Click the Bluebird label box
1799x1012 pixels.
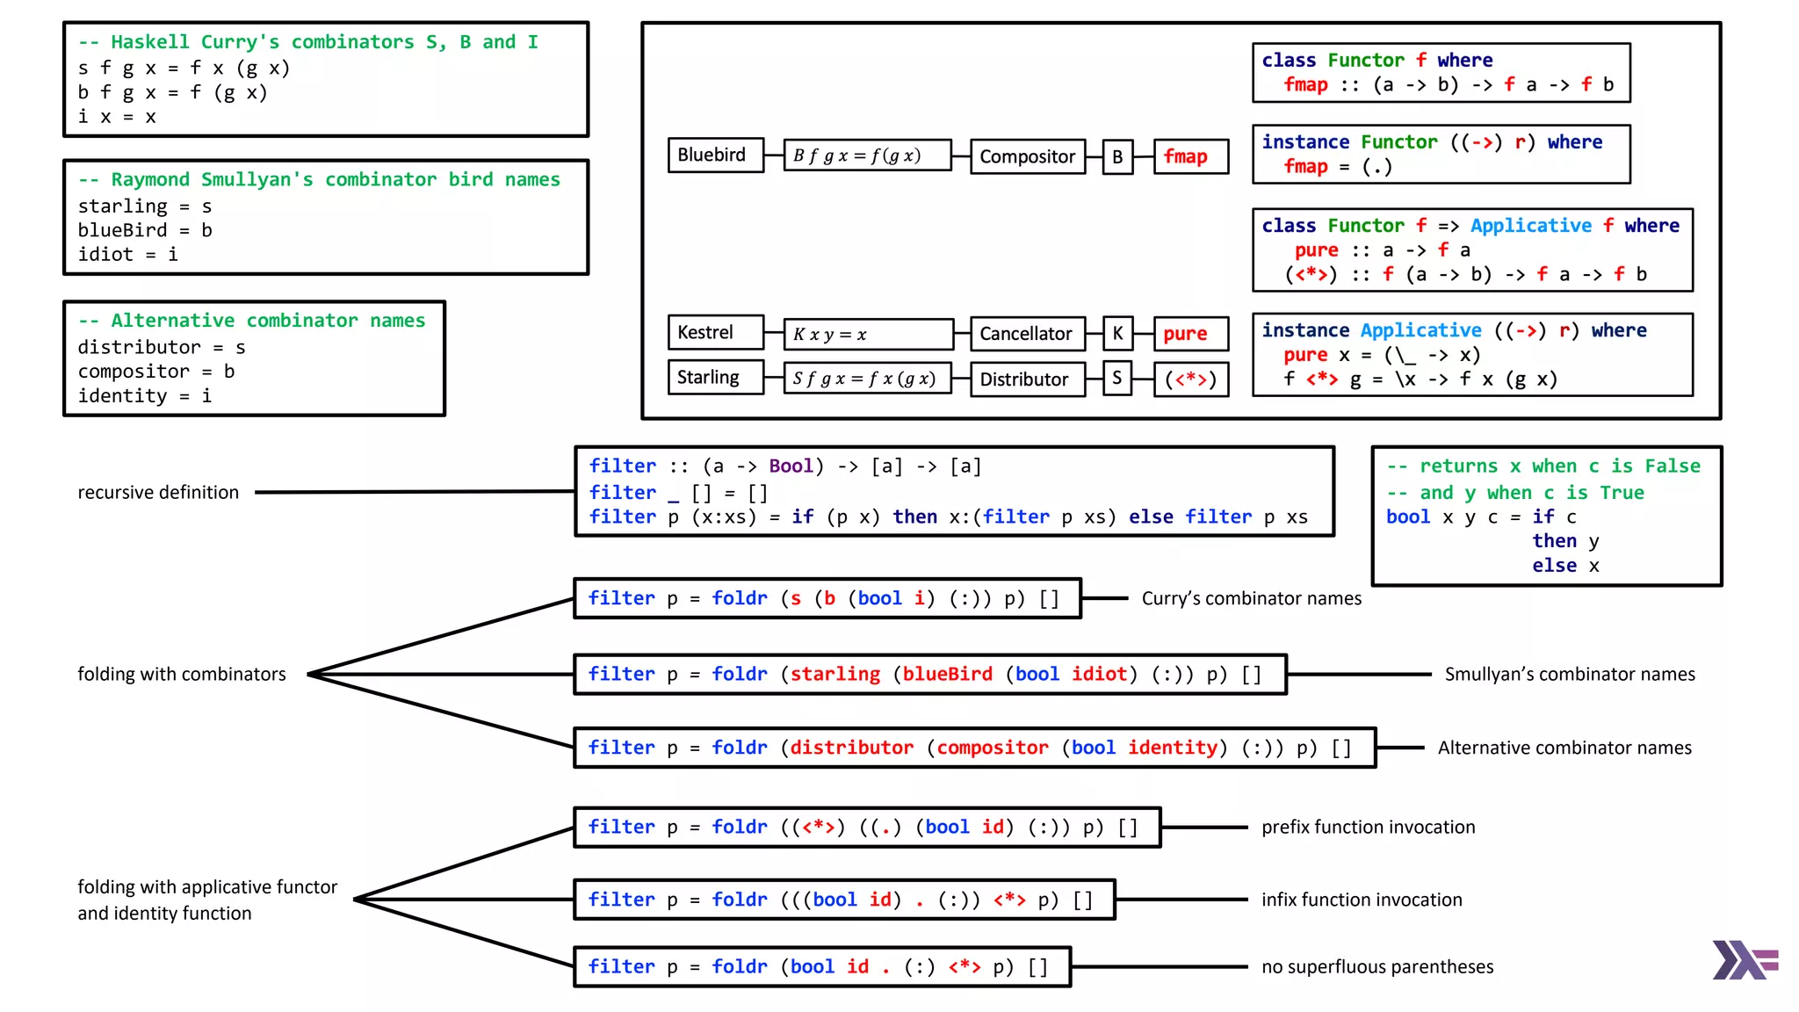(714, 155)
